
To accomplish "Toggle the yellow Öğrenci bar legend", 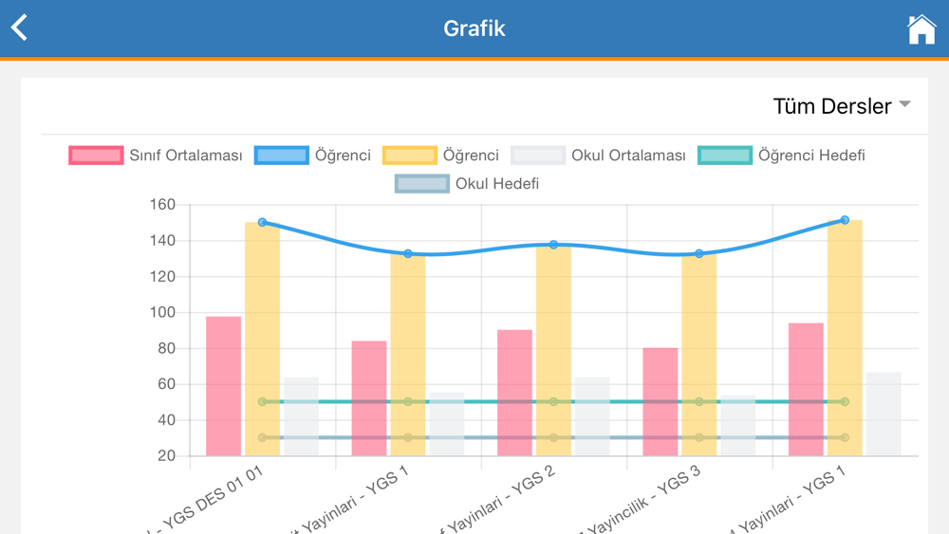I will [x=440, y=156].
